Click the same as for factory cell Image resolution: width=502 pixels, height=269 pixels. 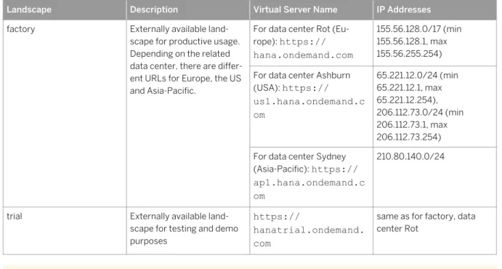[434, 230]
